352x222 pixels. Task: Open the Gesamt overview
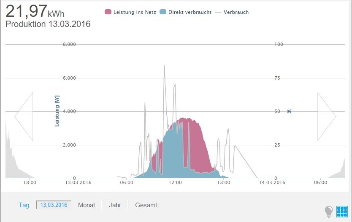point(146,205)
